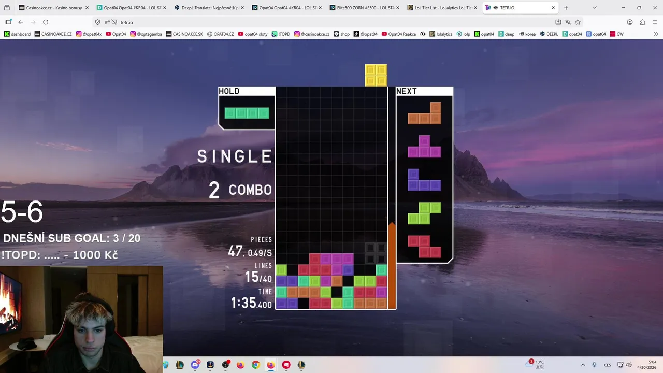The image size is (663, 373).
Task: Click the blue J-piece in the NEXT queue
Action: (424, 180)
